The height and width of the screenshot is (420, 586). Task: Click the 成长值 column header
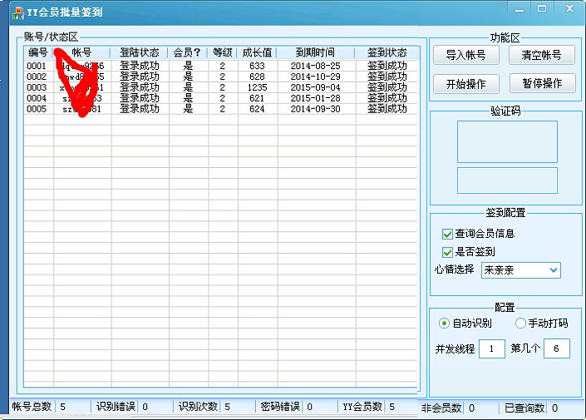tap(257, 52)
